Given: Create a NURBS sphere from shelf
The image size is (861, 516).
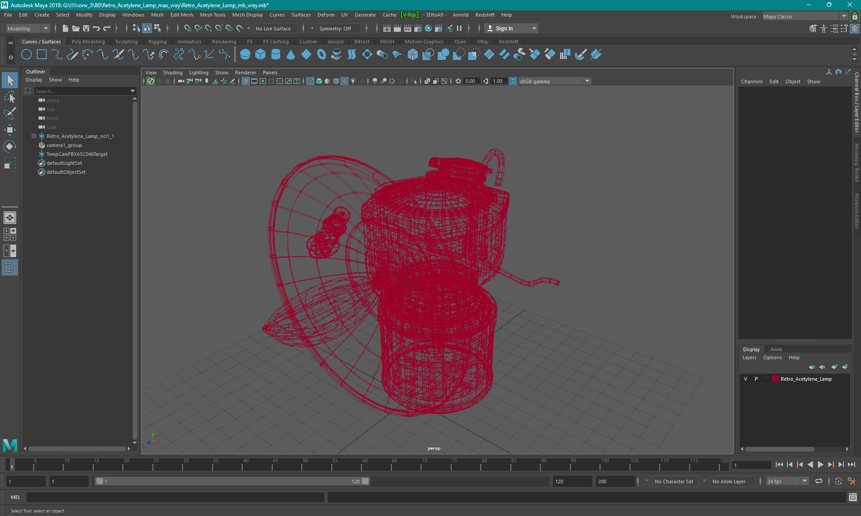Looking at the screenshot, I should click(x=245, y=55).
